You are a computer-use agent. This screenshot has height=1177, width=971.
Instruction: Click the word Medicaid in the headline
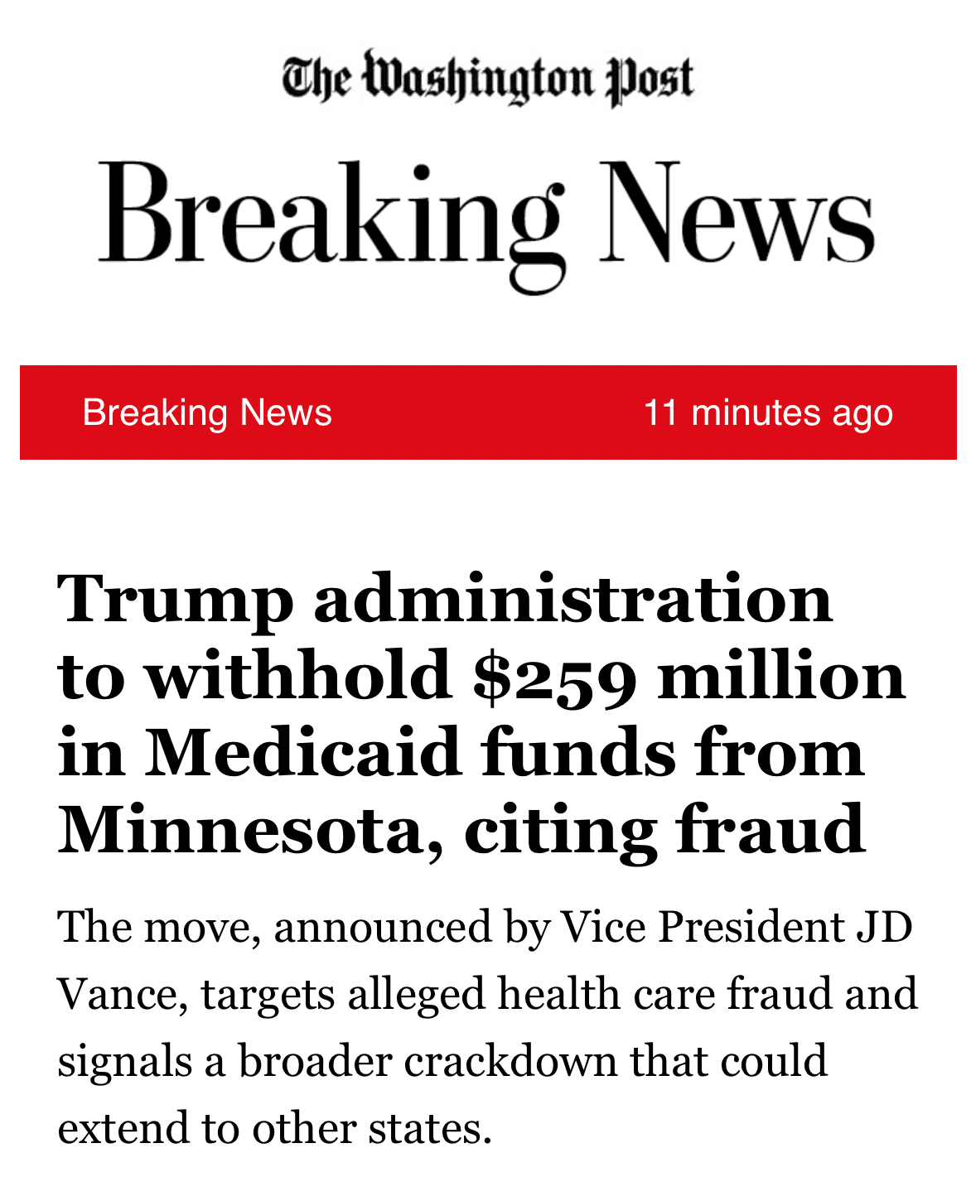[x=302, y=753]
